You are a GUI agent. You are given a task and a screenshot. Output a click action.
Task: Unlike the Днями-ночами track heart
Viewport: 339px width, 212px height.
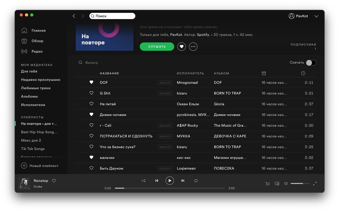click(x=91, y=115)
